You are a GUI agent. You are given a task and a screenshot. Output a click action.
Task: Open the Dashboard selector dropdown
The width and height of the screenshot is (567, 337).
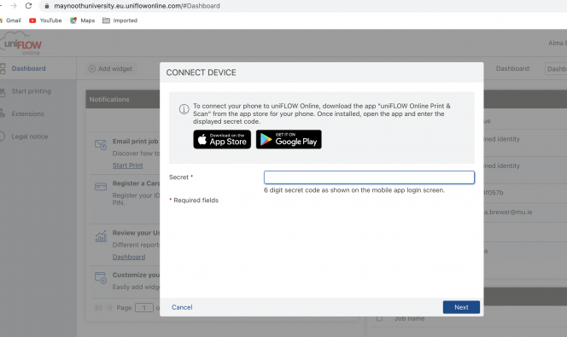click(x=556, y=68)
